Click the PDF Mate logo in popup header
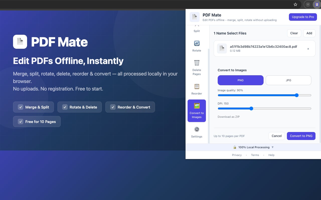 195,17
